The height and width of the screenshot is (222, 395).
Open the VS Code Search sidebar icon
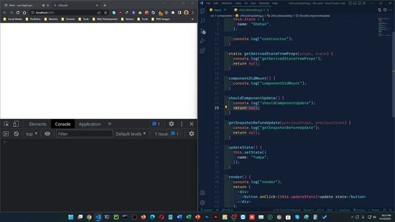202,21
